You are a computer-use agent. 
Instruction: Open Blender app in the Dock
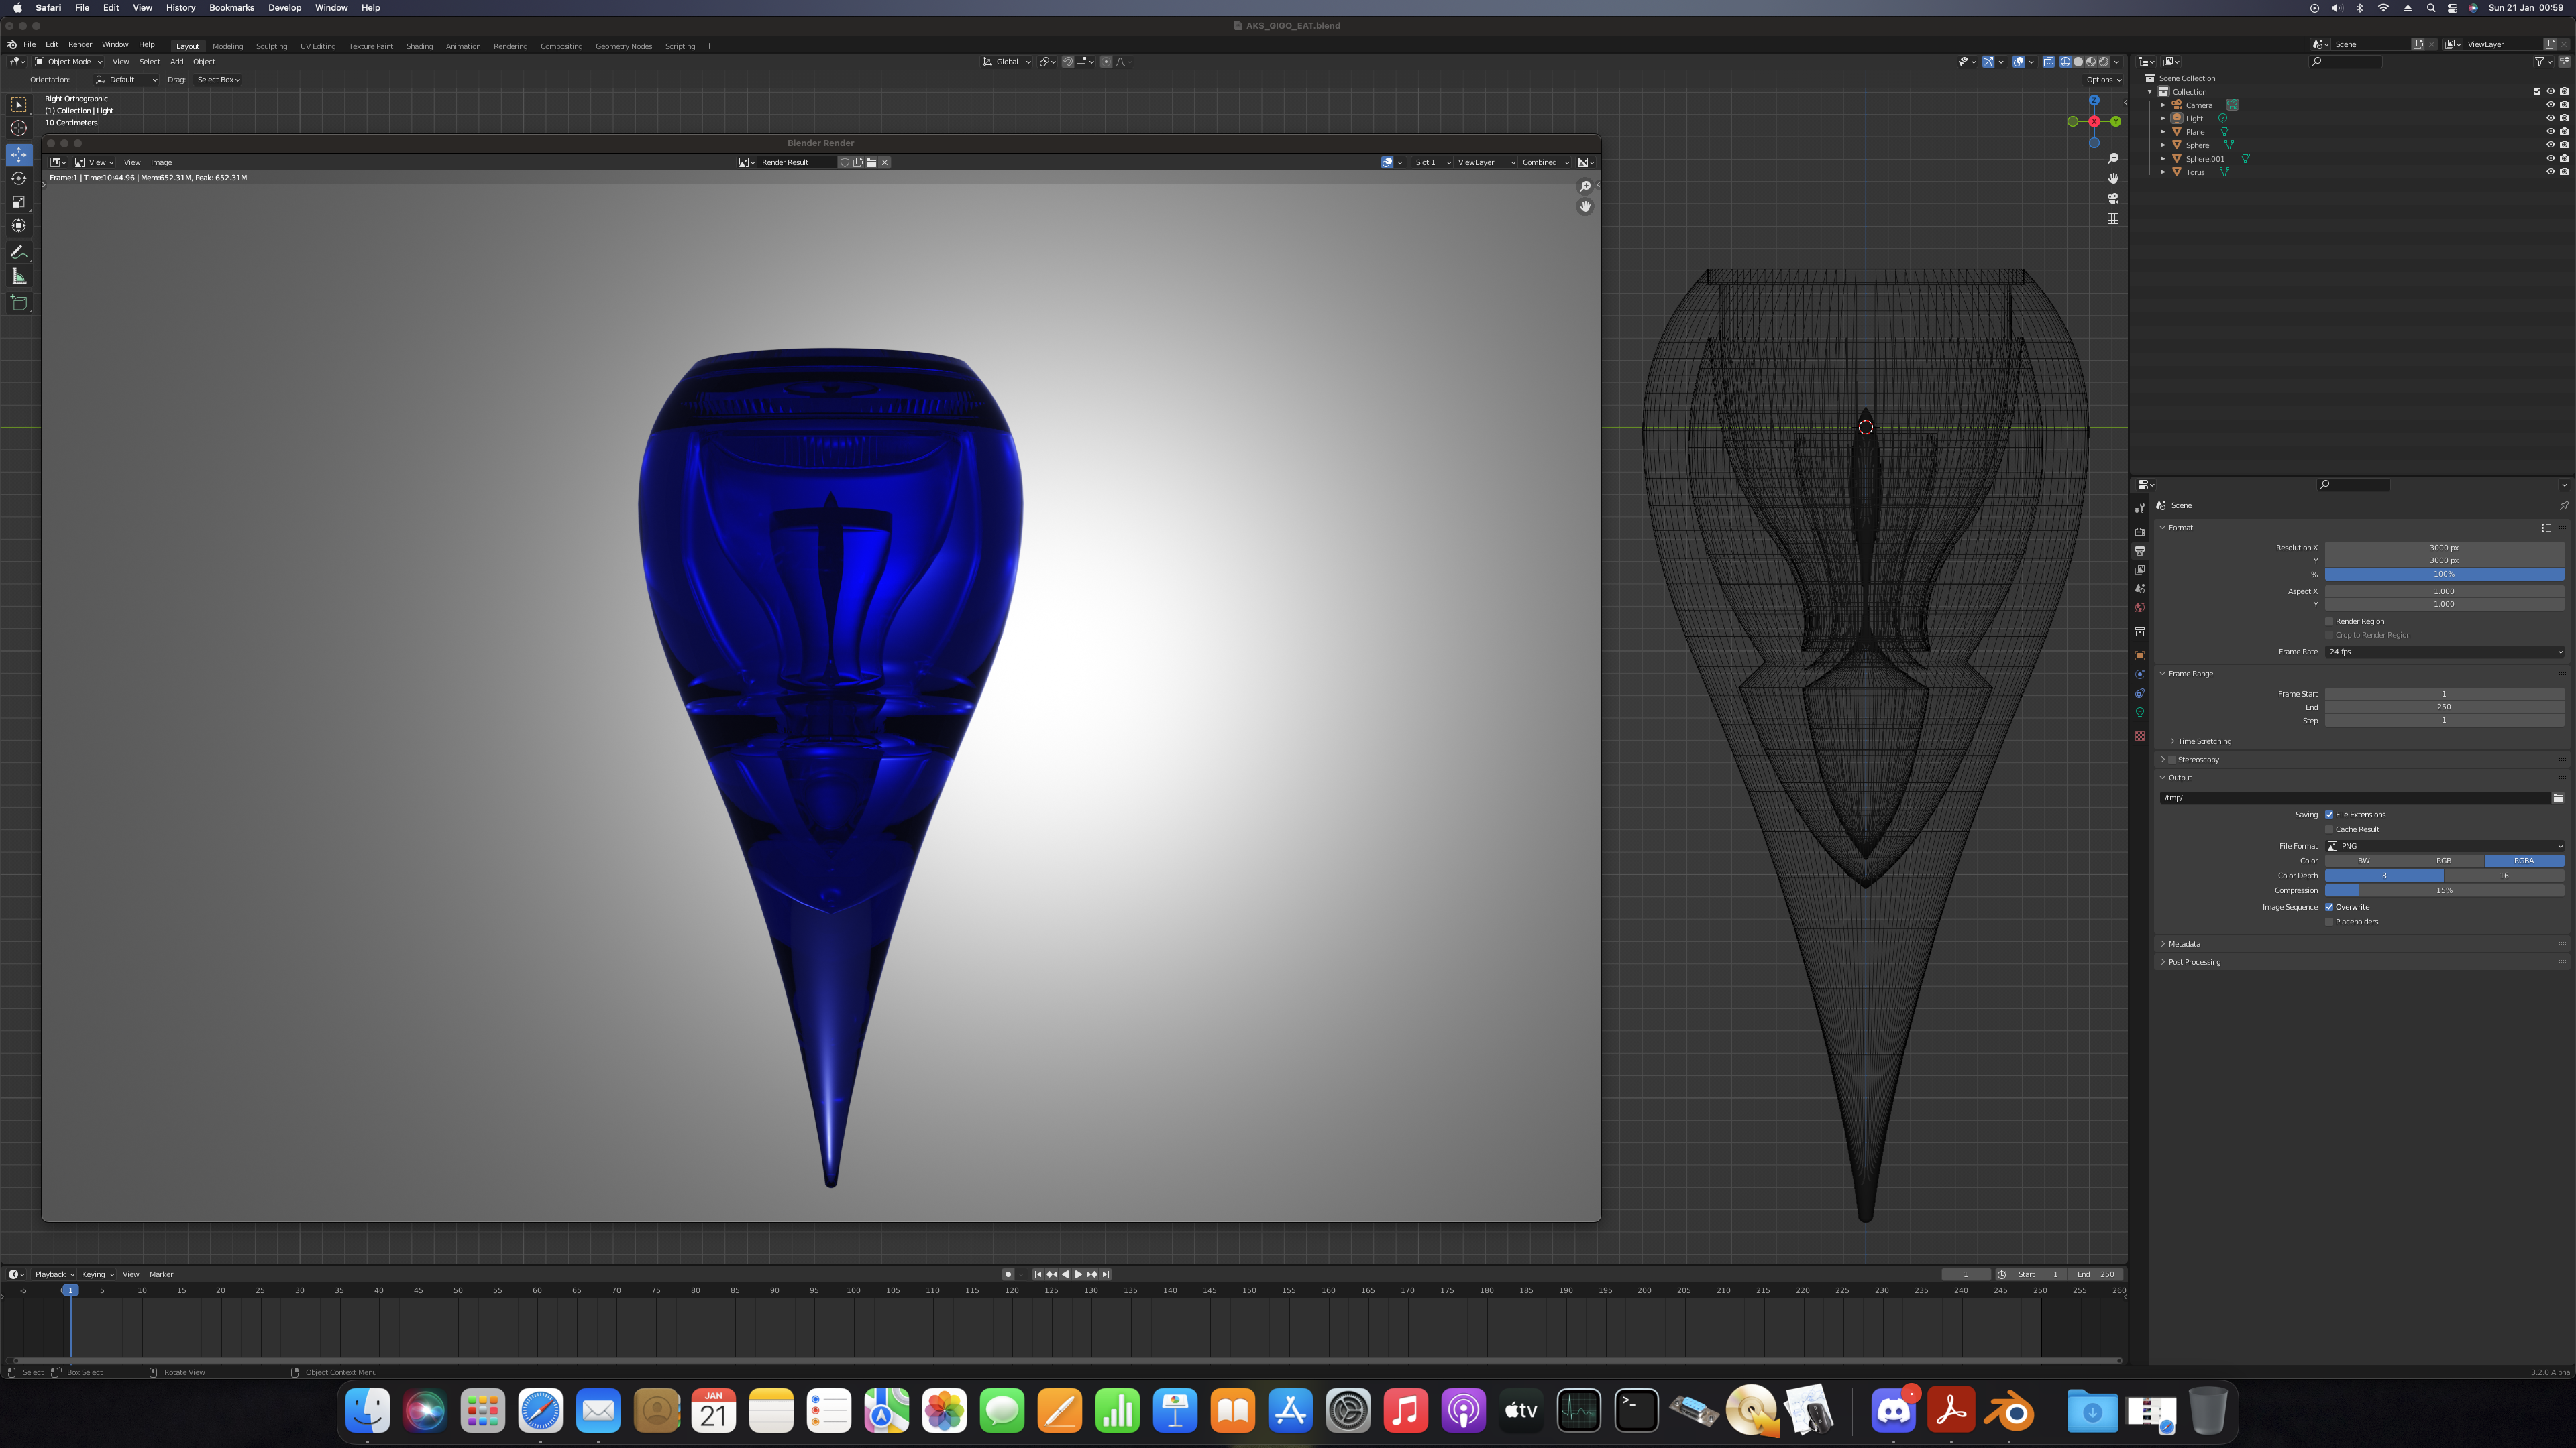pos(2009,1411)
